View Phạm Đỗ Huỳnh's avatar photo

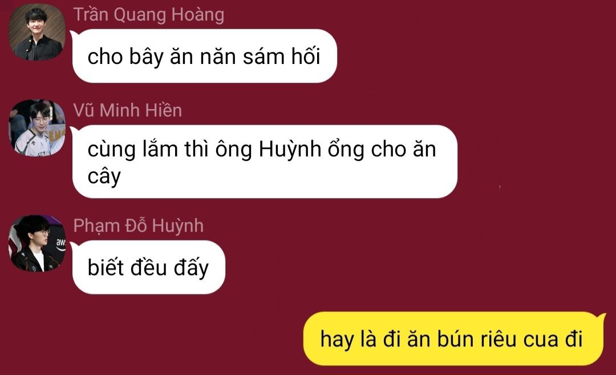[x=37, y=243]
